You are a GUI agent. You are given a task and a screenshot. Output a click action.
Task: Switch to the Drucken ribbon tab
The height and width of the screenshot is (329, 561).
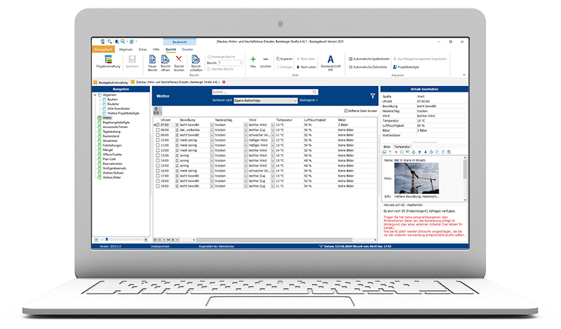pyautogui.click(x=187, y=50)
